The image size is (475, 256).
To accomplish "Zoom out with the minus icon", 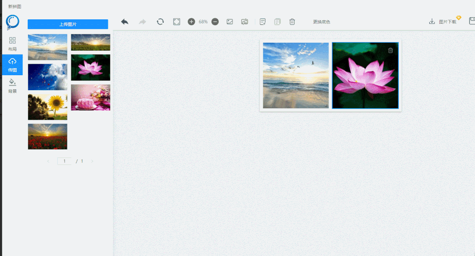I will 215,22.
